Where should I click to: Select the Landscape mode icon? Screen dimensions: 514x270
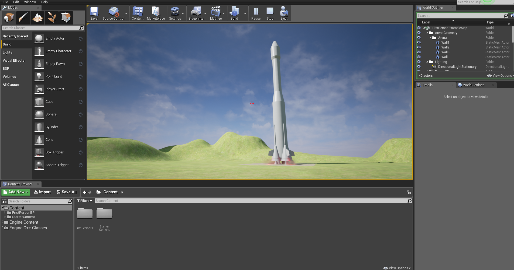(x=37, y=18)
